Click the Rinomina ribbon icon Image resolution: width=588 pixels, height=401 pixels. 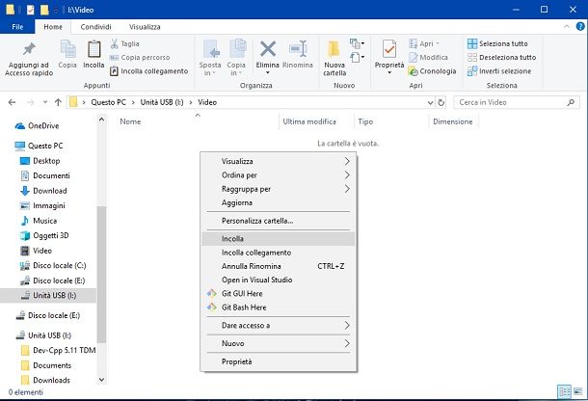[x=298, y=55]
